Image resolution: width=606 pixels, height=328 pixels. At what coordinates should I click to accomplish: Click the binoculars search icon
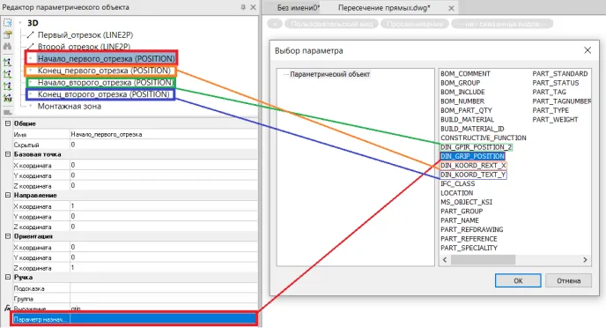(x=7, y=47)
